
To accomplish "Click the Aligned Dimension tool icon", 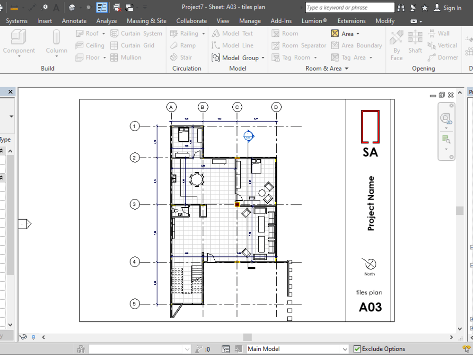I will pos(32,8).
